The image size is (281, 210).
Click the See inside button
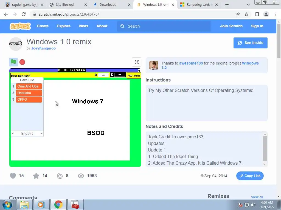click(x=251, y=43)
